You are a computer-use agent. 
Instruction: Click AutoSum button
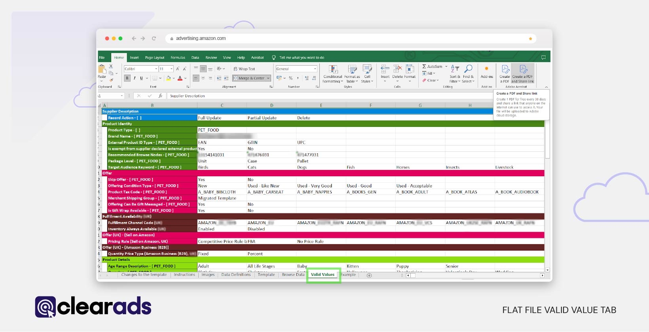(432, 66)
